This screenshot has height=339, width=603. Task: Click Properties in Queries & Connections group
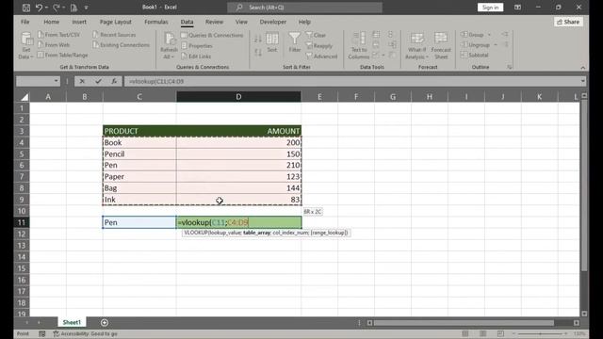(197, 46)
